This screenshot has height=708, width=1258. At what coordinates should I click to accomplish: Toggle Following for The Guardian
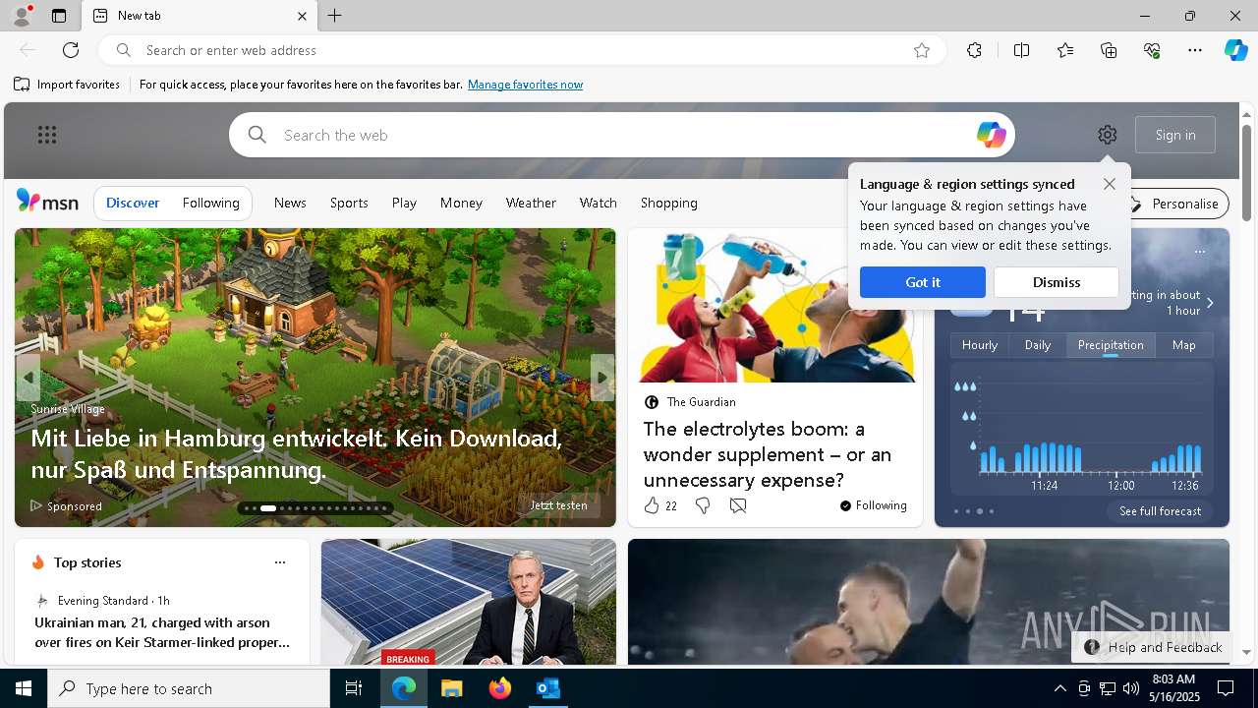point(874,505)
